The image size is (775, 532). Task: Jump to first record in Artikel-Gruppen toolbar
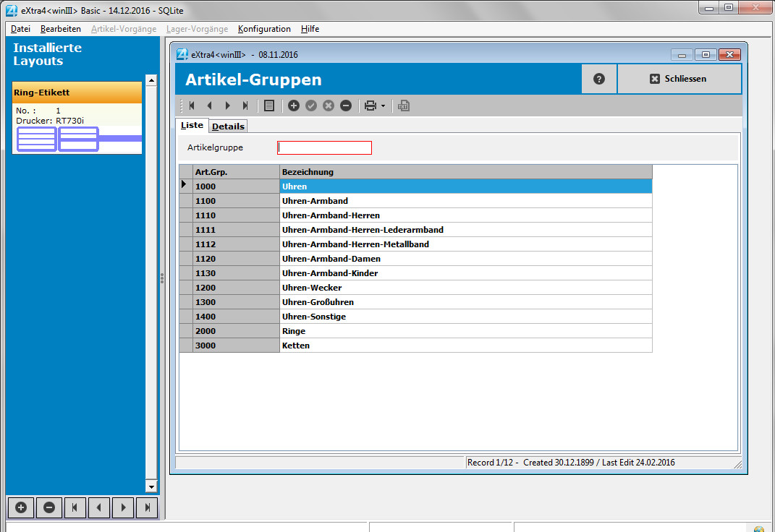tap(192, 106)
